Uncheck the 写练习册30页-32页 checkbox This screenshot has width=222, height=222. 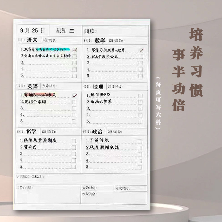point(141,50)
